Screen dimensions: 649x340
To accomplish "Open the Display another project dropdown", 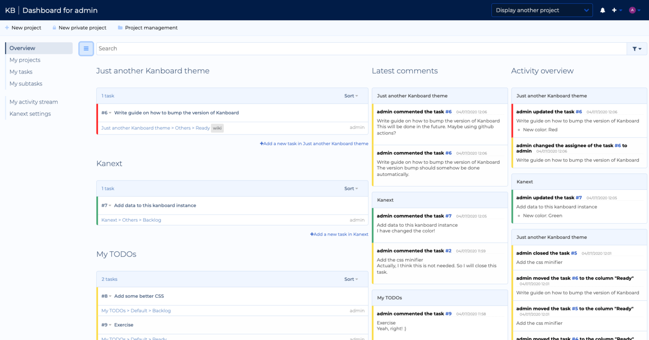I will (542, 10).
